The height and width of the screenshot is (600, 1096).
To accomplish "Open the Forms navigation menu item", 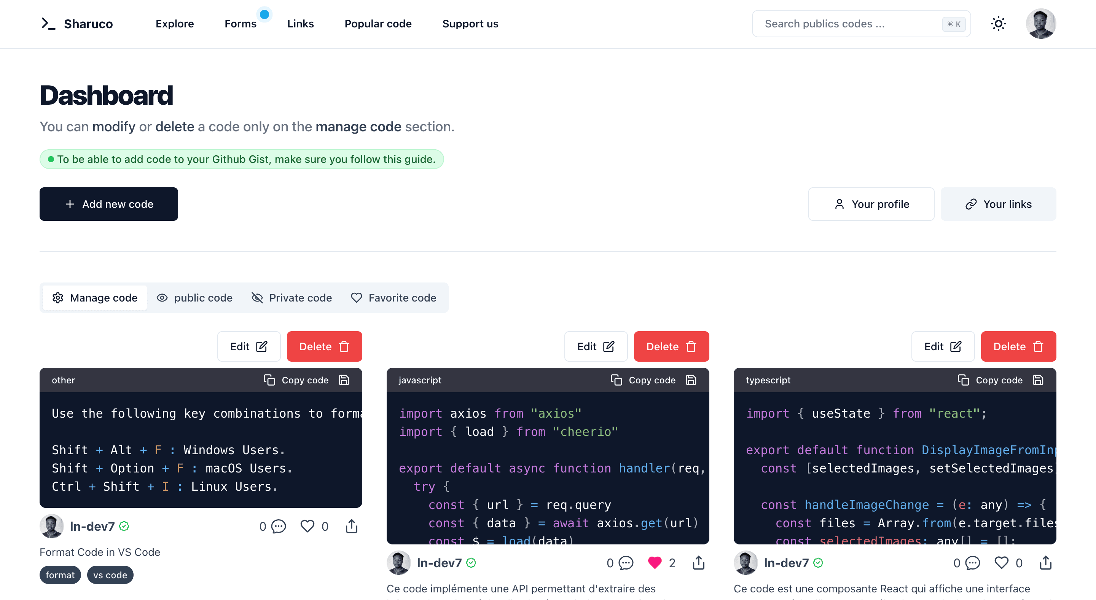I will (x=241, y=24).
